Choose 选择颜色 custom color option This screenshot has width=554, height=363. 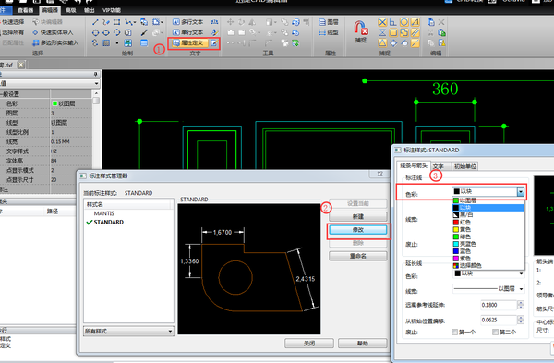coord(488,265)
